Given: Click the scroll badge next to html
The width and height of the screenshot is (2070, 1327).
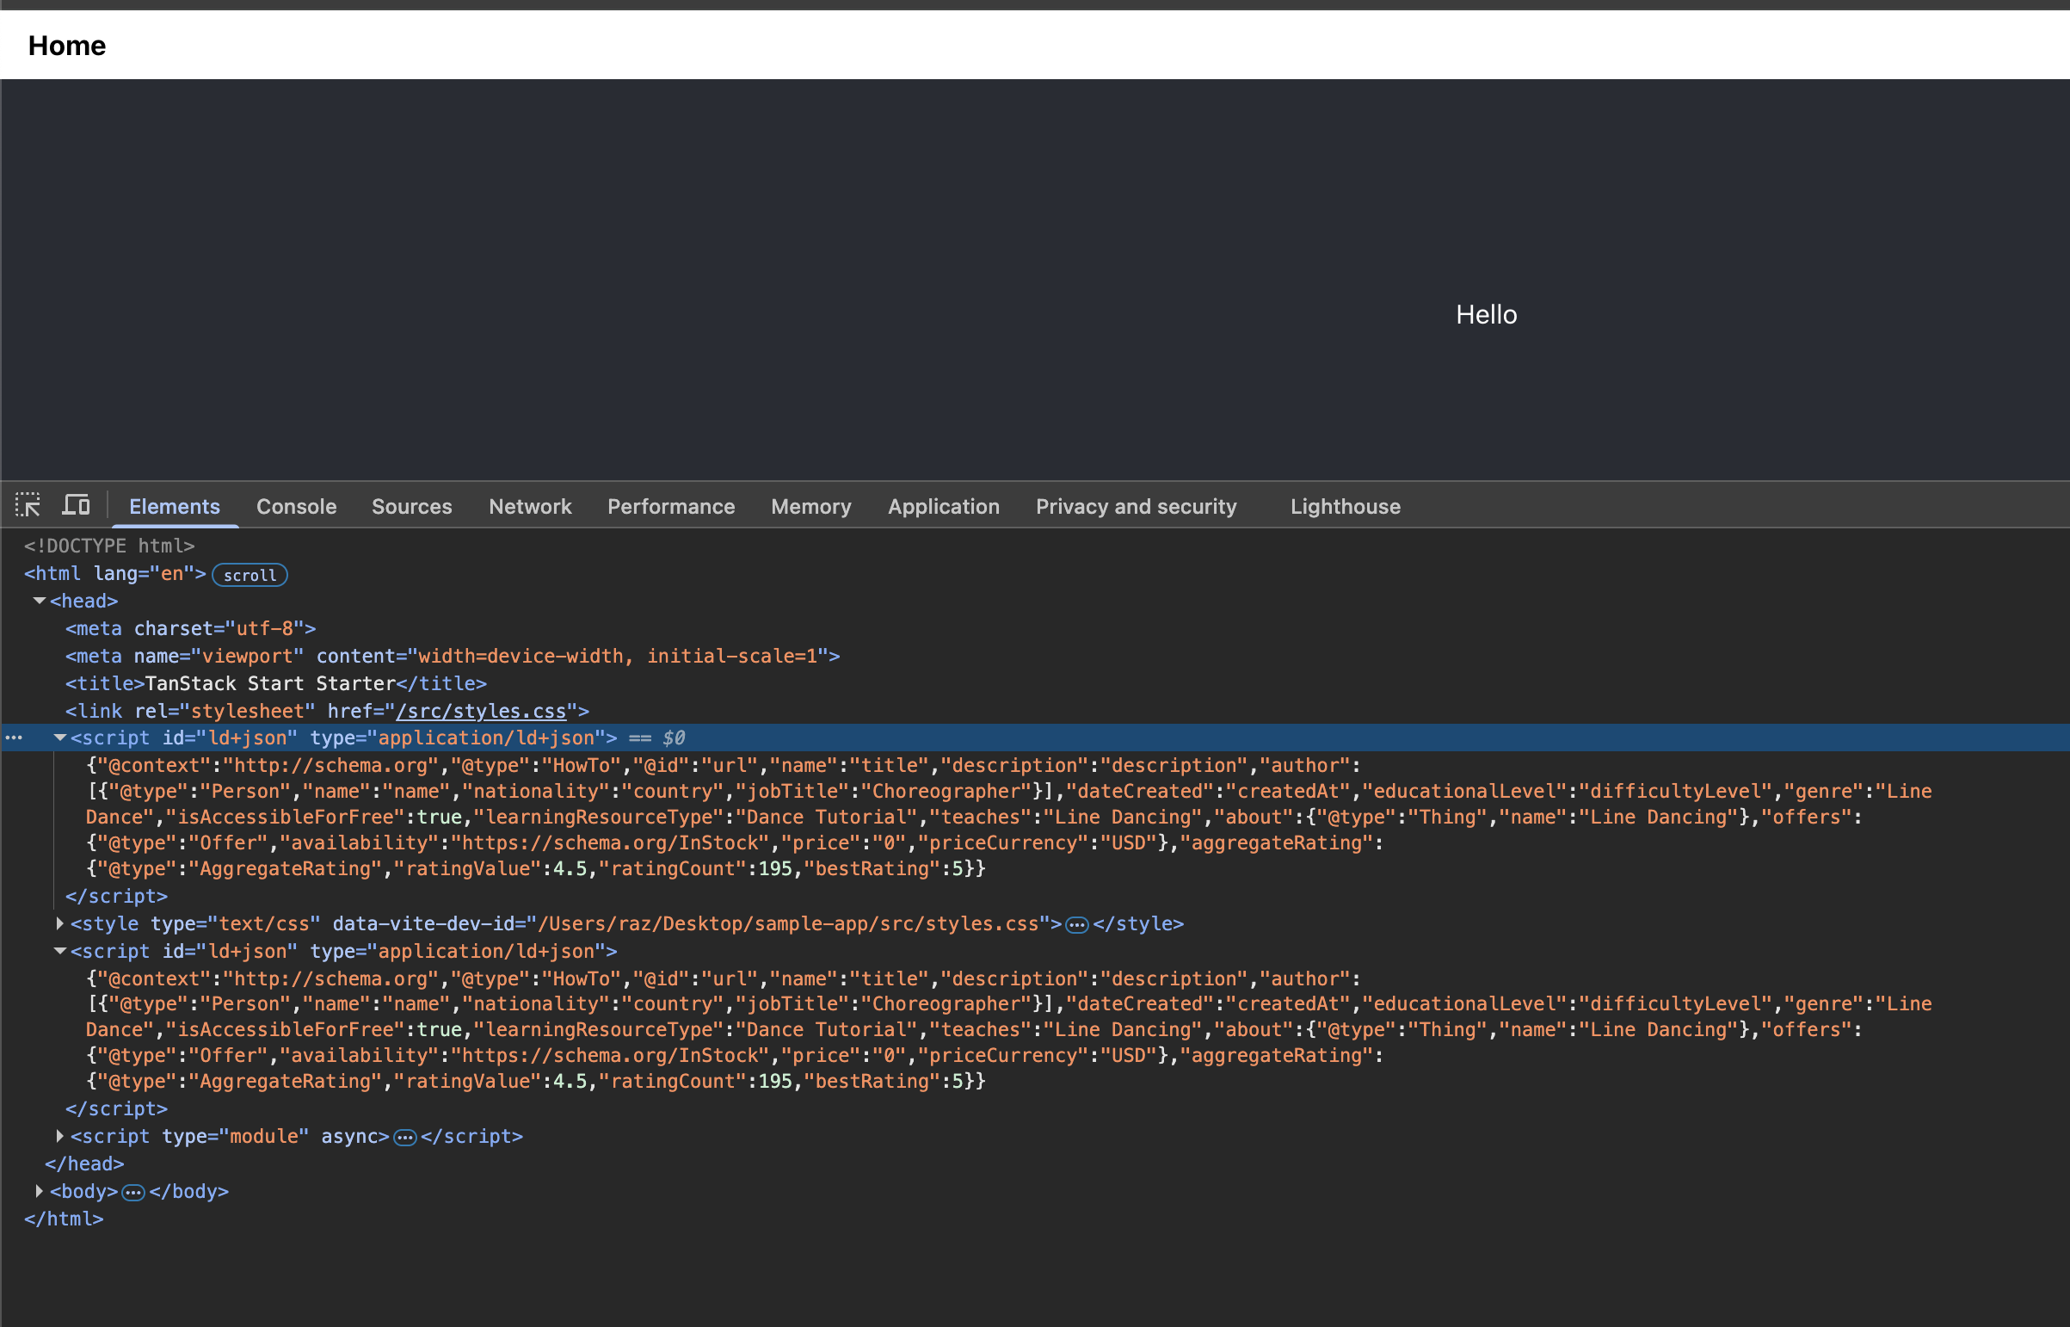Looking at the screenshot, I should coord(250,575).
